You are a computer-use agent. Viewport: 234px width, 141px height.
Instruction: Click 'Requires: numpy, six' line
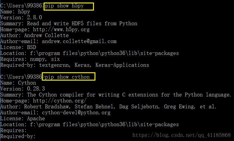coord(30,59)
